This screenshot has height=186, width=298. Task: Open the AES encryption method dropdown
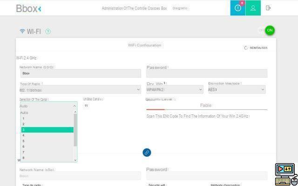[x=237, y=90]
